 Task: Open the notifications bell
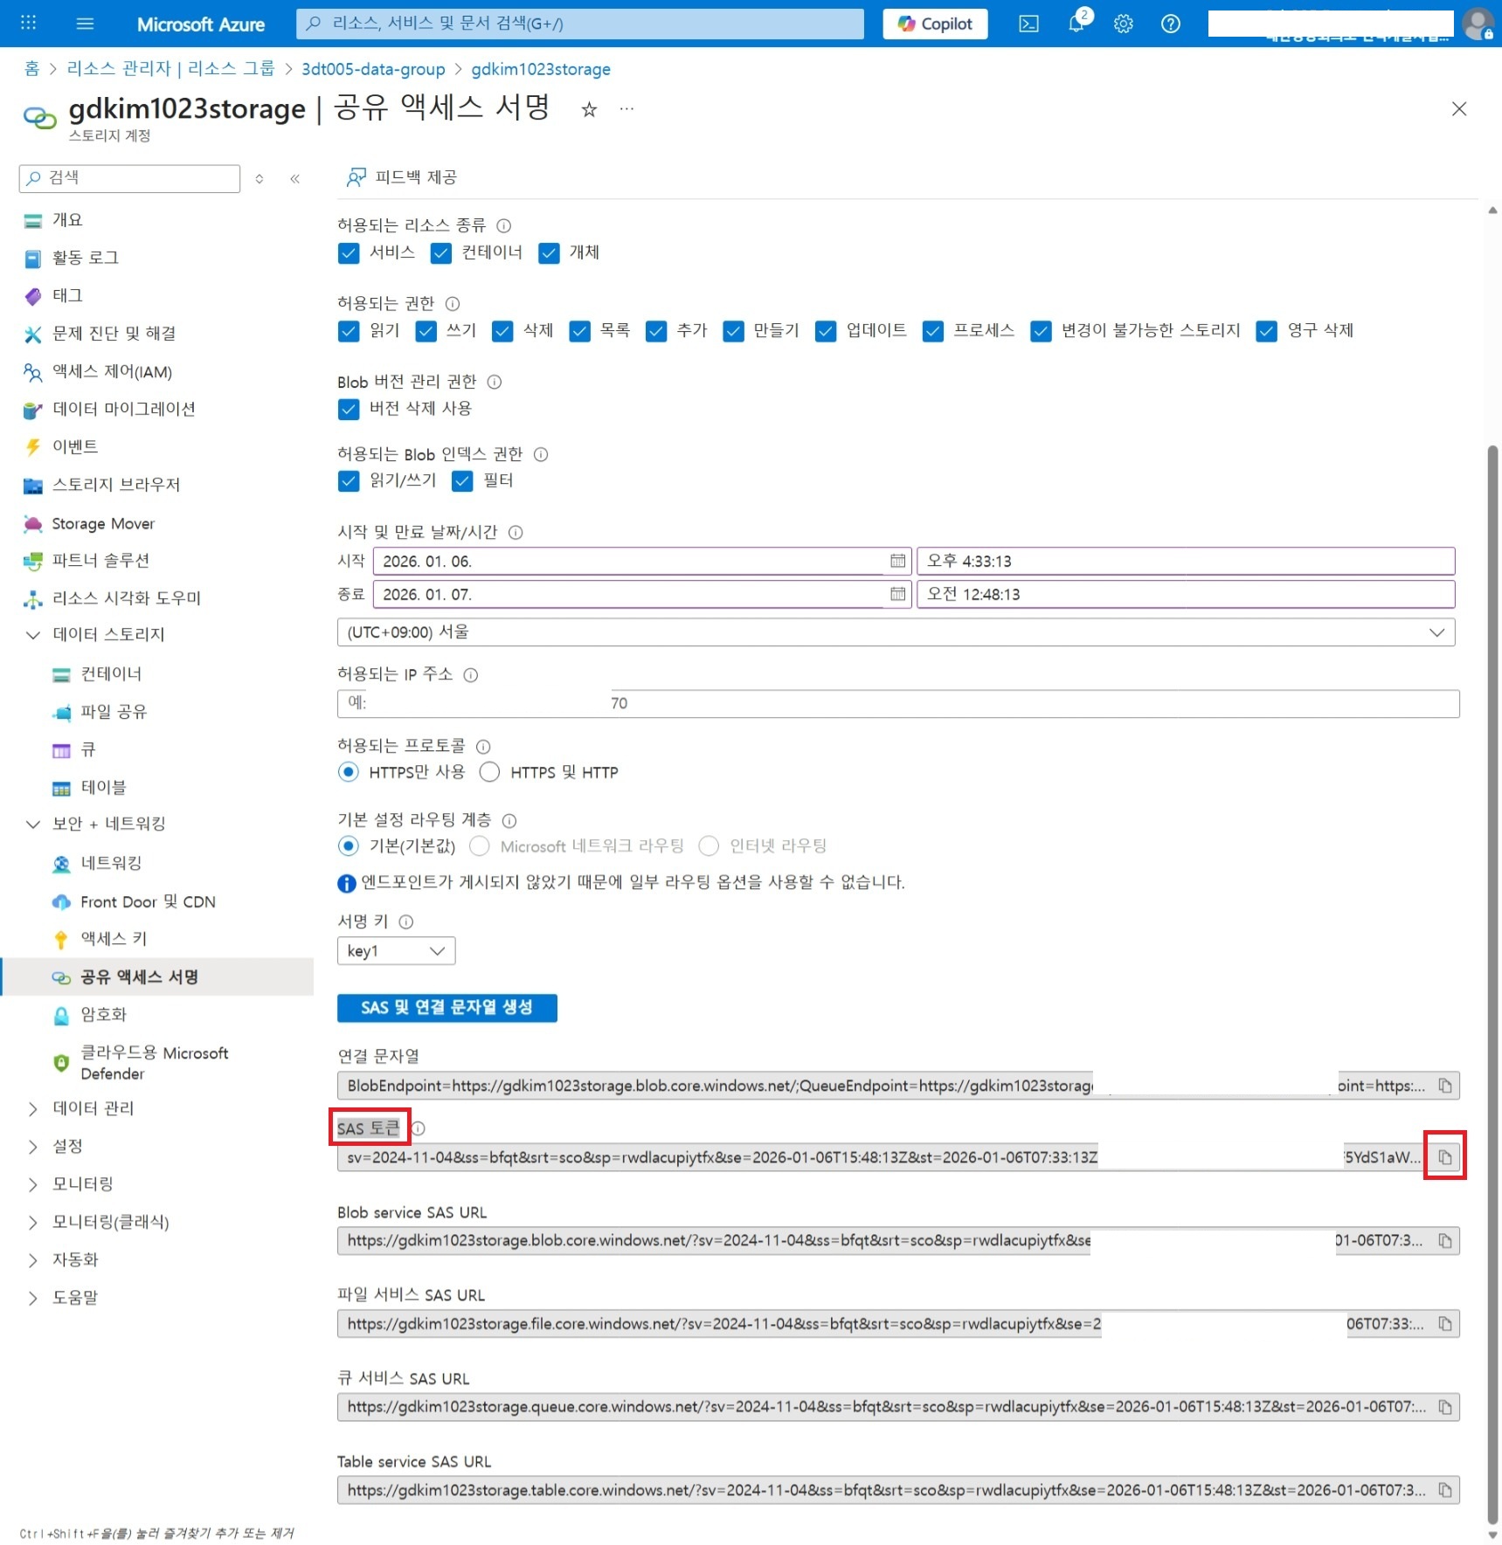pos(1076,24)
